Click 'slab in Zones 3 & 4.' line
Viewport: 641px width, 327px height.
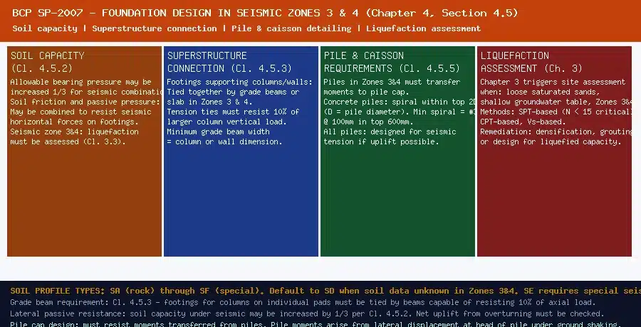(209, 102)
